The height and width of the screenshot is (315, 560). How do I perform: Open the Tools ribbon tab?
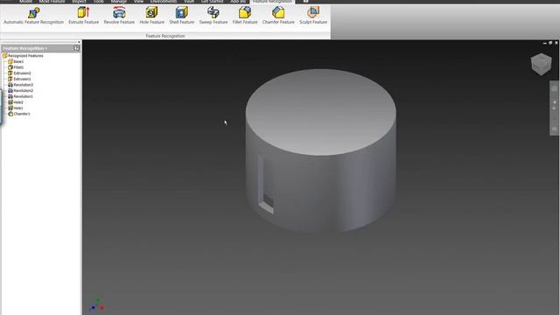click(x=99, y=2)
